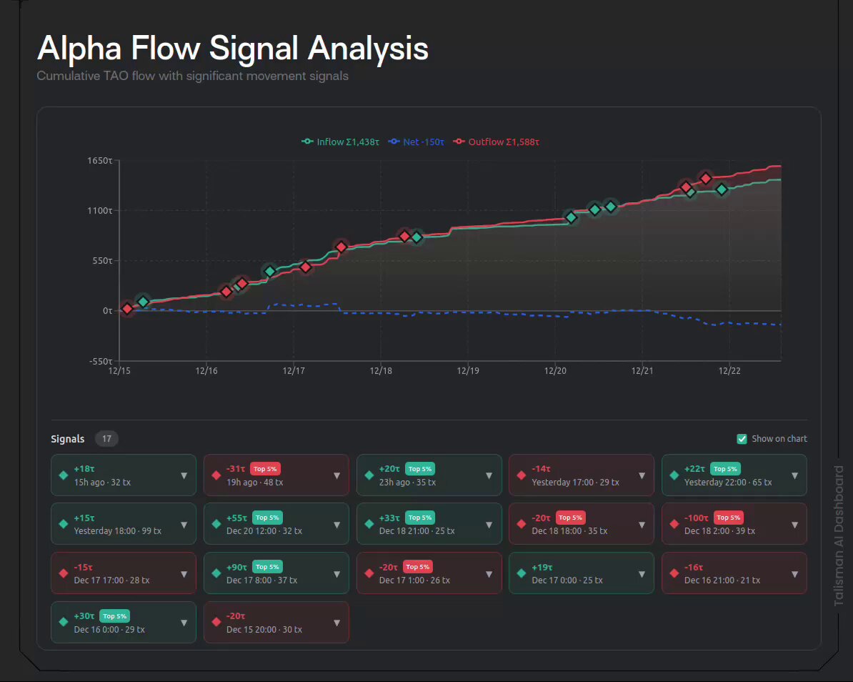Click the Top 5% badge on +20τ card
Screen dimensions: 853x682
420,469
